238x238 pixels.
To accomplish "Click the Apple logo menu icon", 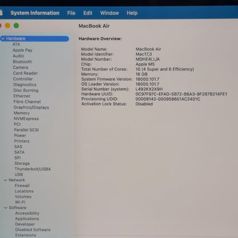I will coord(1,13).
